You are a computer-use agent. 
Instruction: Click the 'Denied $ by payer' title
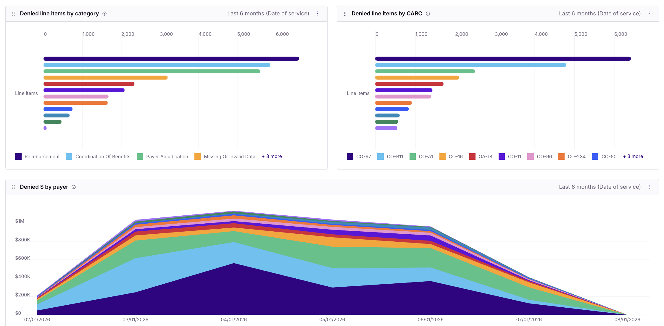pyautogui.click(x=44, y=187)
